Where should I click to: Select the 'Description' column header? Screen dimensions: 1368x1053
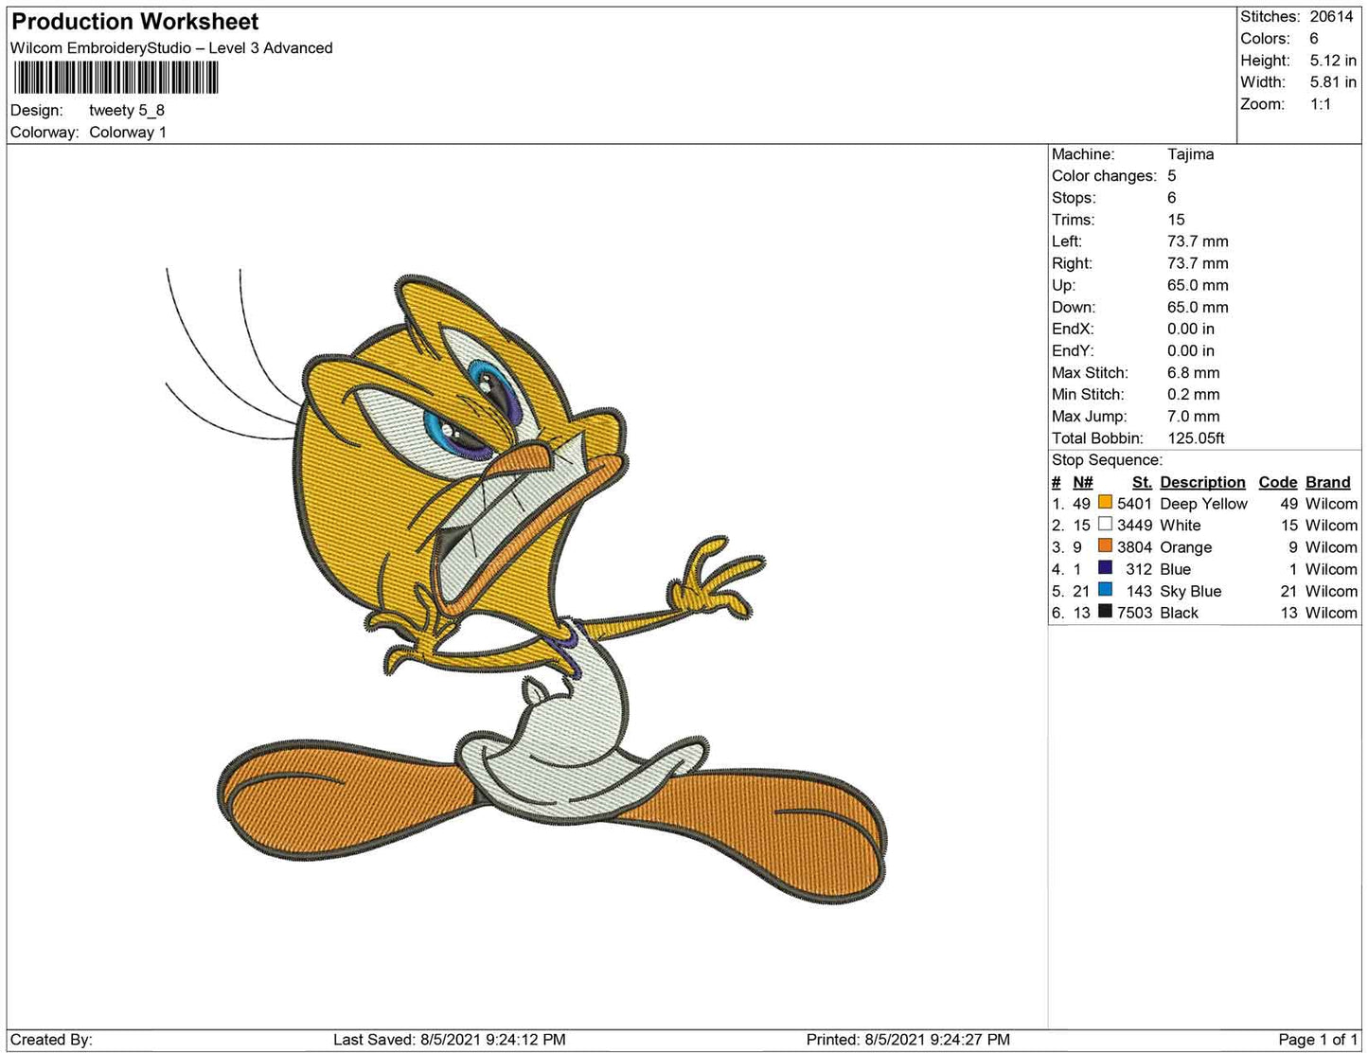[x=1202, y=482]
